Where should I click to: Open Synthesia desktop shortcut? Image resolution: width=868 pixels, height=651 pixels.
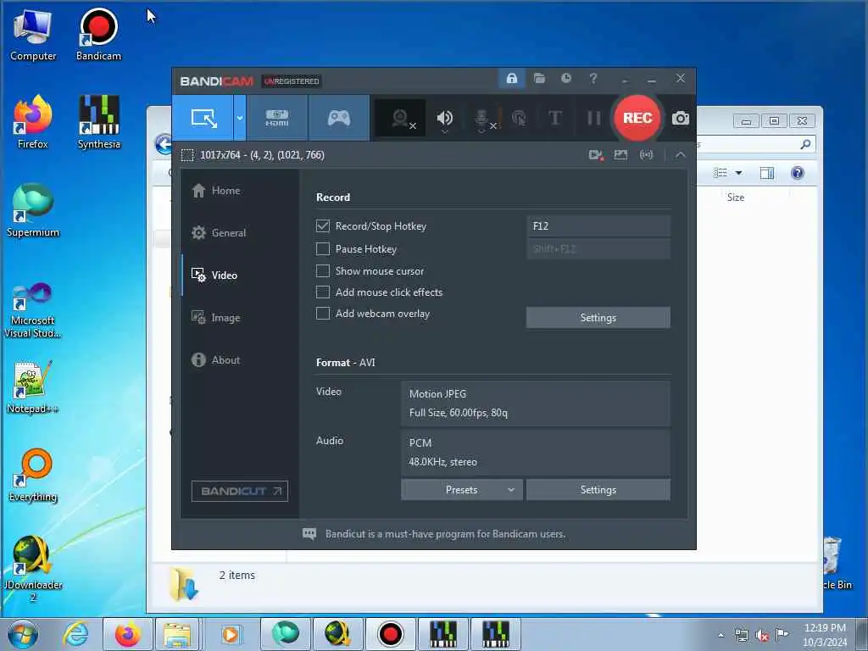coord(98,122)
